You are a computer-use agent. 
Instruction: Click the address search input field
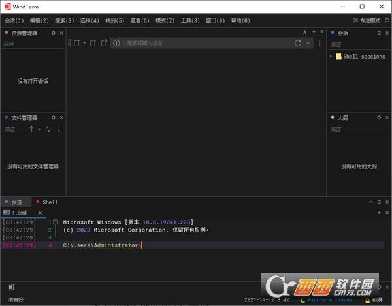[208, 43]
